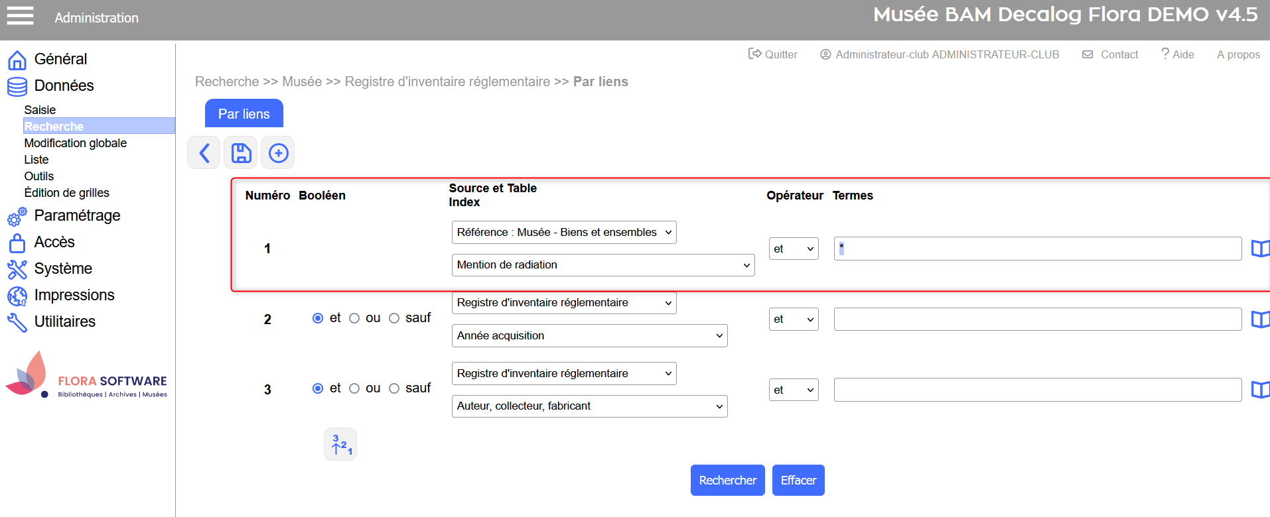Select 'sauf' radio button in row 2
1270x517 pixels.
point(394,319)
